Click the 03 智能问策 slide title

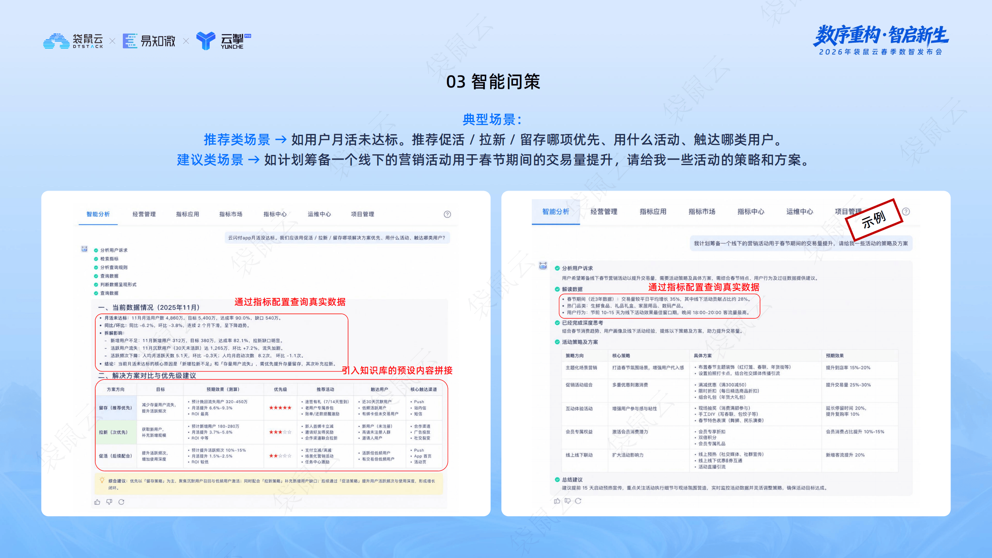pos(493,82)
